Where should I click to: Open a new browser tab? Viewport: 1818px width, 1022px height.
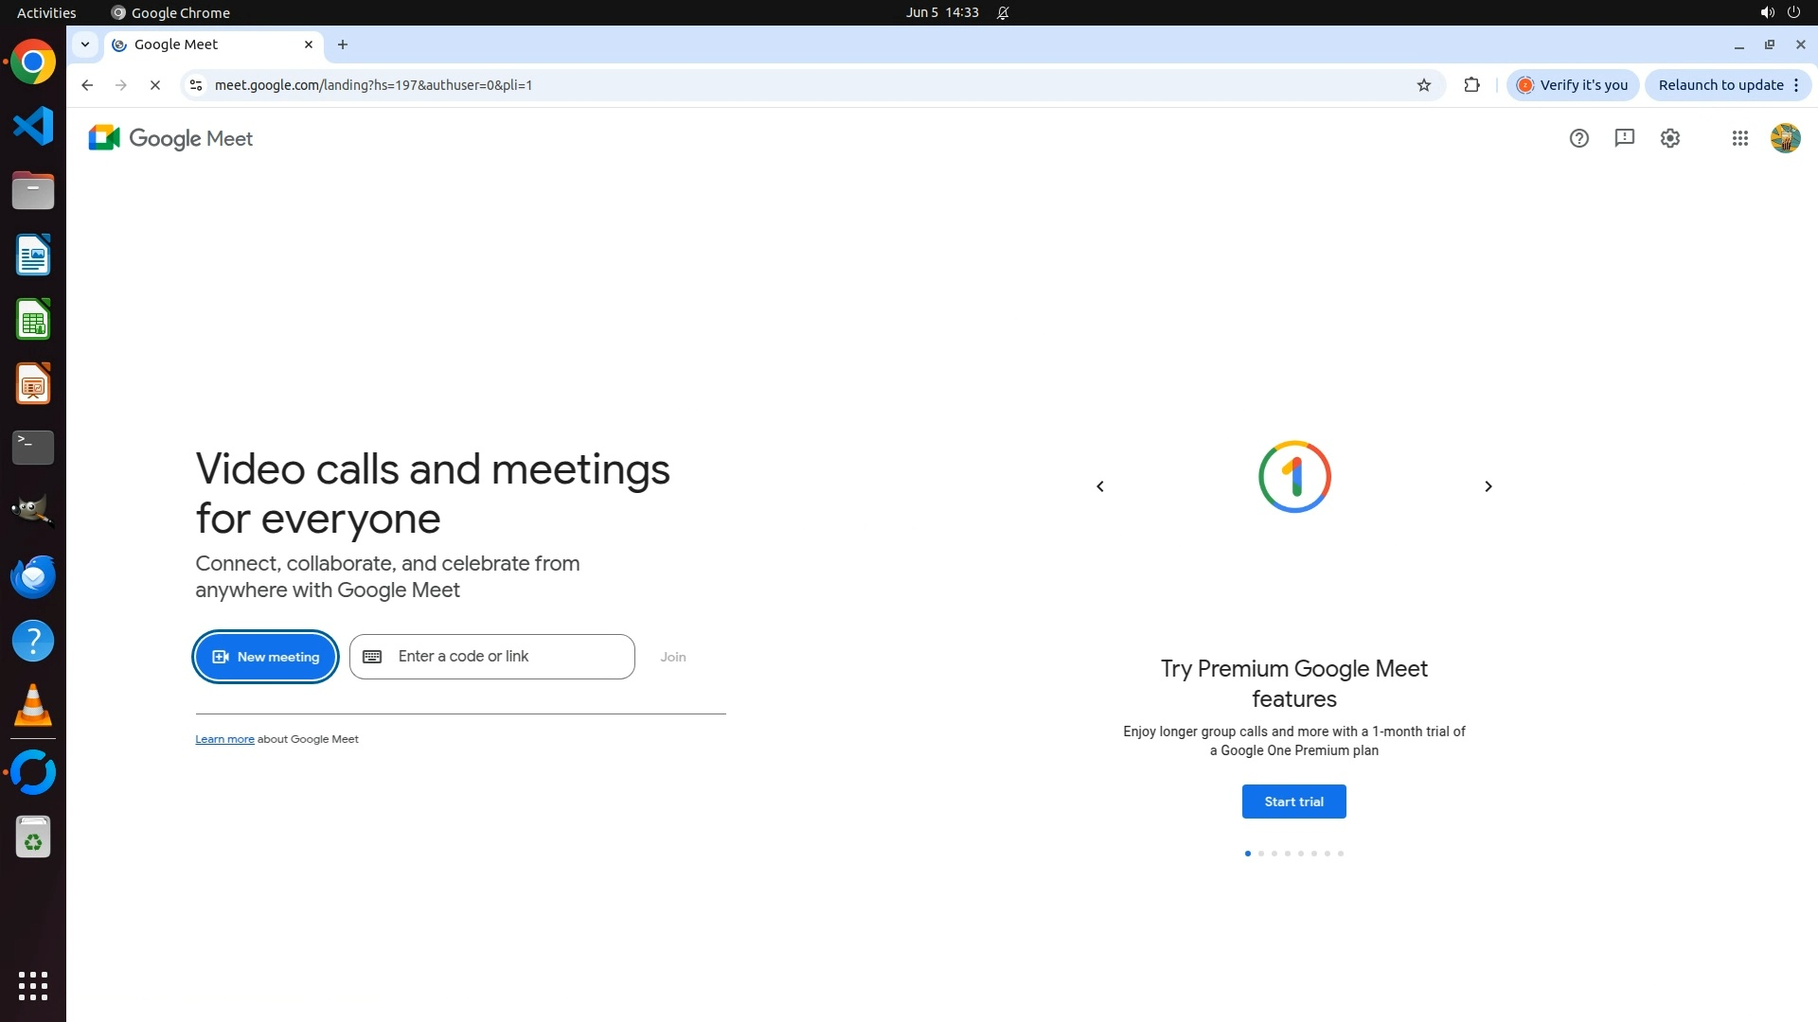tap(343, 44)
